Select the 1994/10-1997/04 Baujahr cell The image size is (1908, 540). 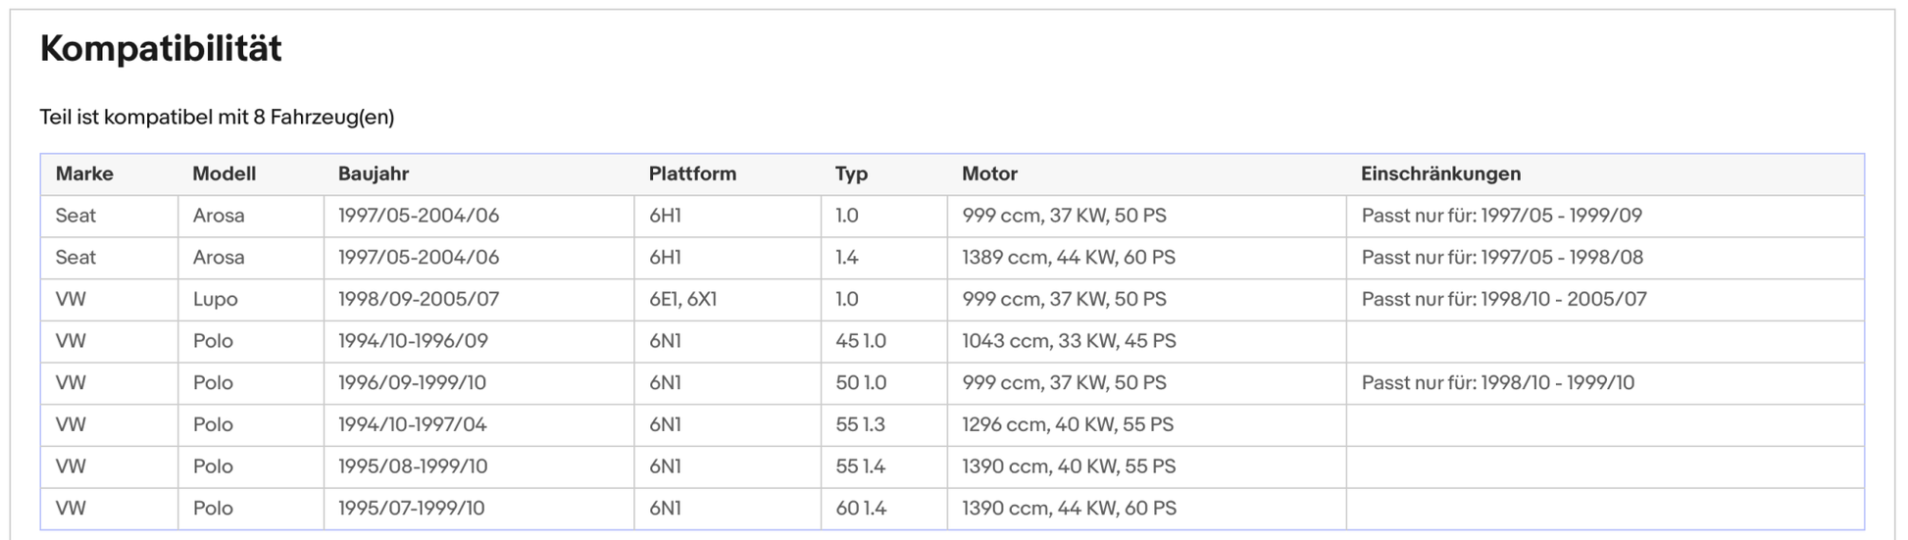412,425
